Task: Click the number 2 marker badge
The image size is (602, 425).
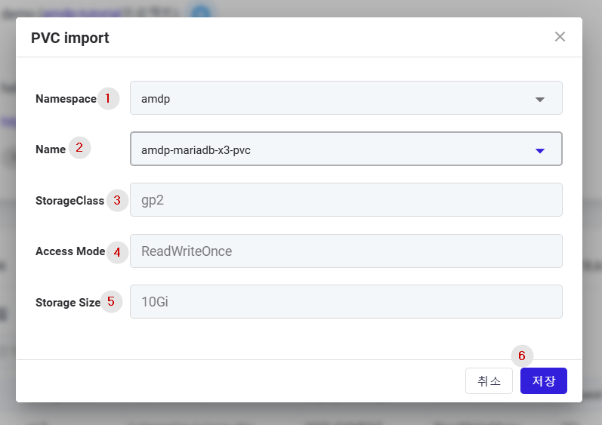Action: [x=79, y=148]
